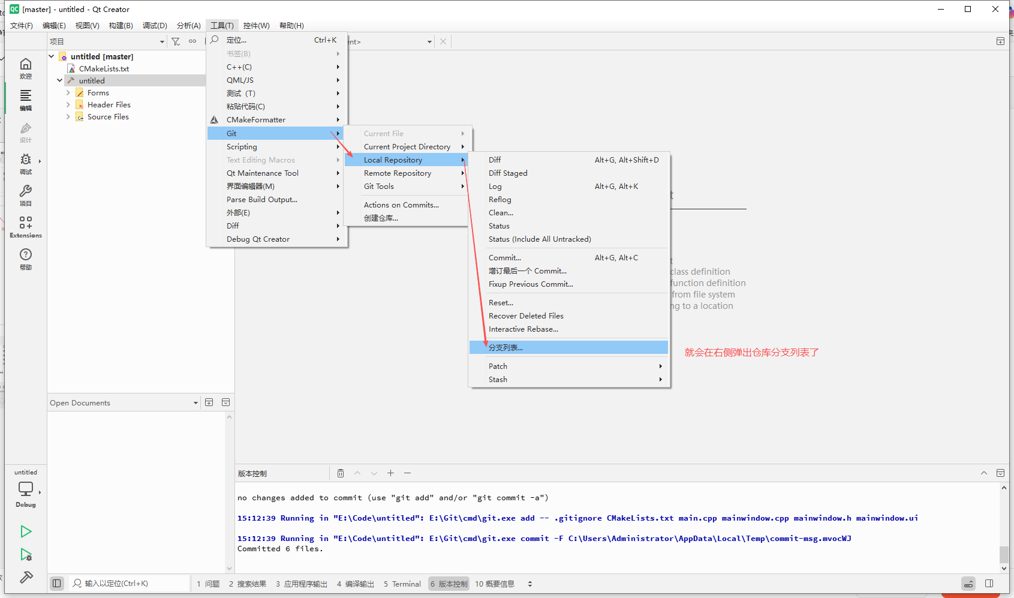1014x598 pixels.
Task: Close the version control output pane
Action: point(1000,473)
